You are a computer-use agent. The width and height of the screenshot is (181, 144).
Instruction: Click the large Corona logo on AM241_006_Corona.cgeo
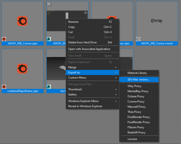(x=22, y=21)
